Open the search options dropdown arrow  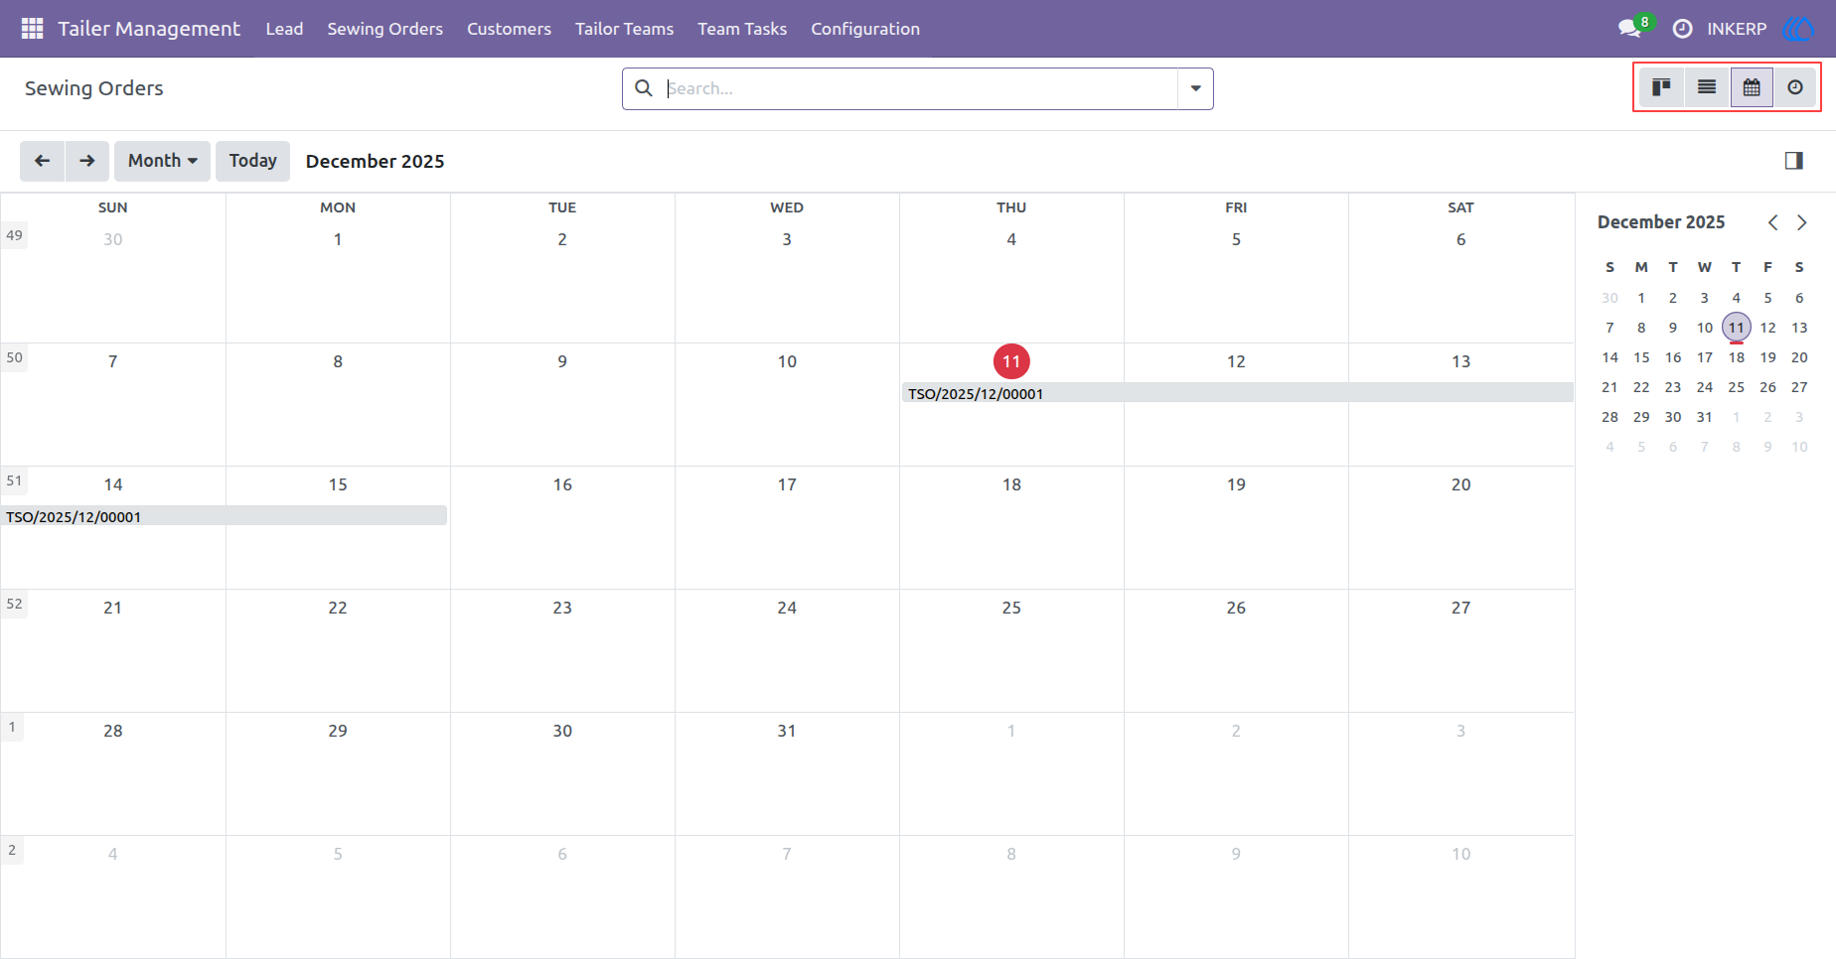click(1195, 88)
